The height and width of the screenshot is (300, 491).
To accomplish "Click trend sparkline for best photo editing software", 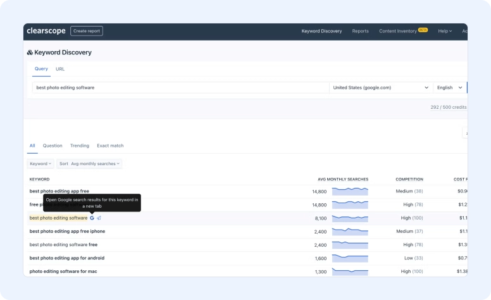I will tap(350, 218).
